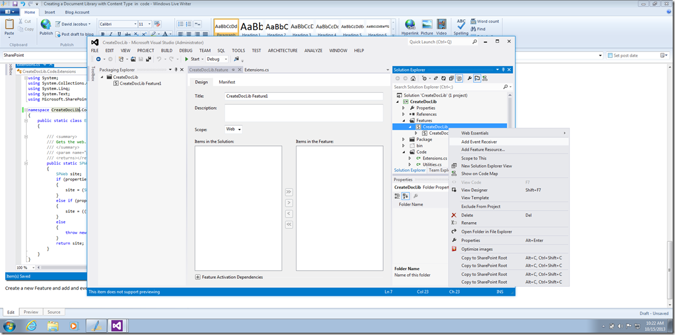675x335 pixels.
Task: Click Paste icon in Live Writer ribbon
Action: (x=9, y=27)
